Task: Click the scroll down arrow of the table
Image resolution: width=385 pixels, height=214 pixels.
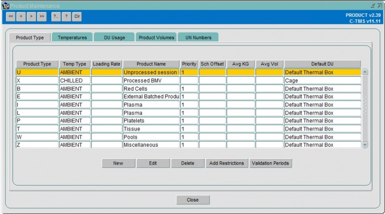Action: [x=365, y=145]
